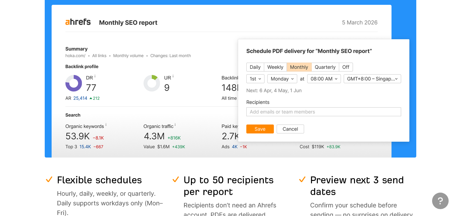Click the AR value 25,414
This screenshot has width=461, height=216.
pos(80,98)
